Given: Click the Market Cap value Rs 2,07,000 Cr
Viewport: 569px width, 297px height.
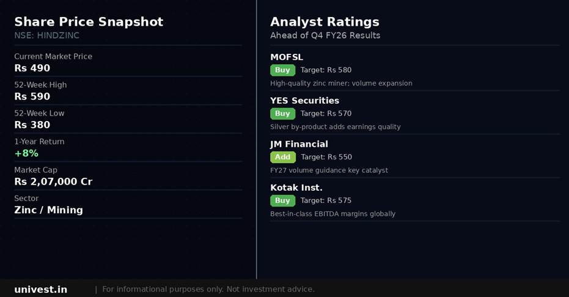Looking at the screenshot, I should pyautogui.click(x=53, y=182).
